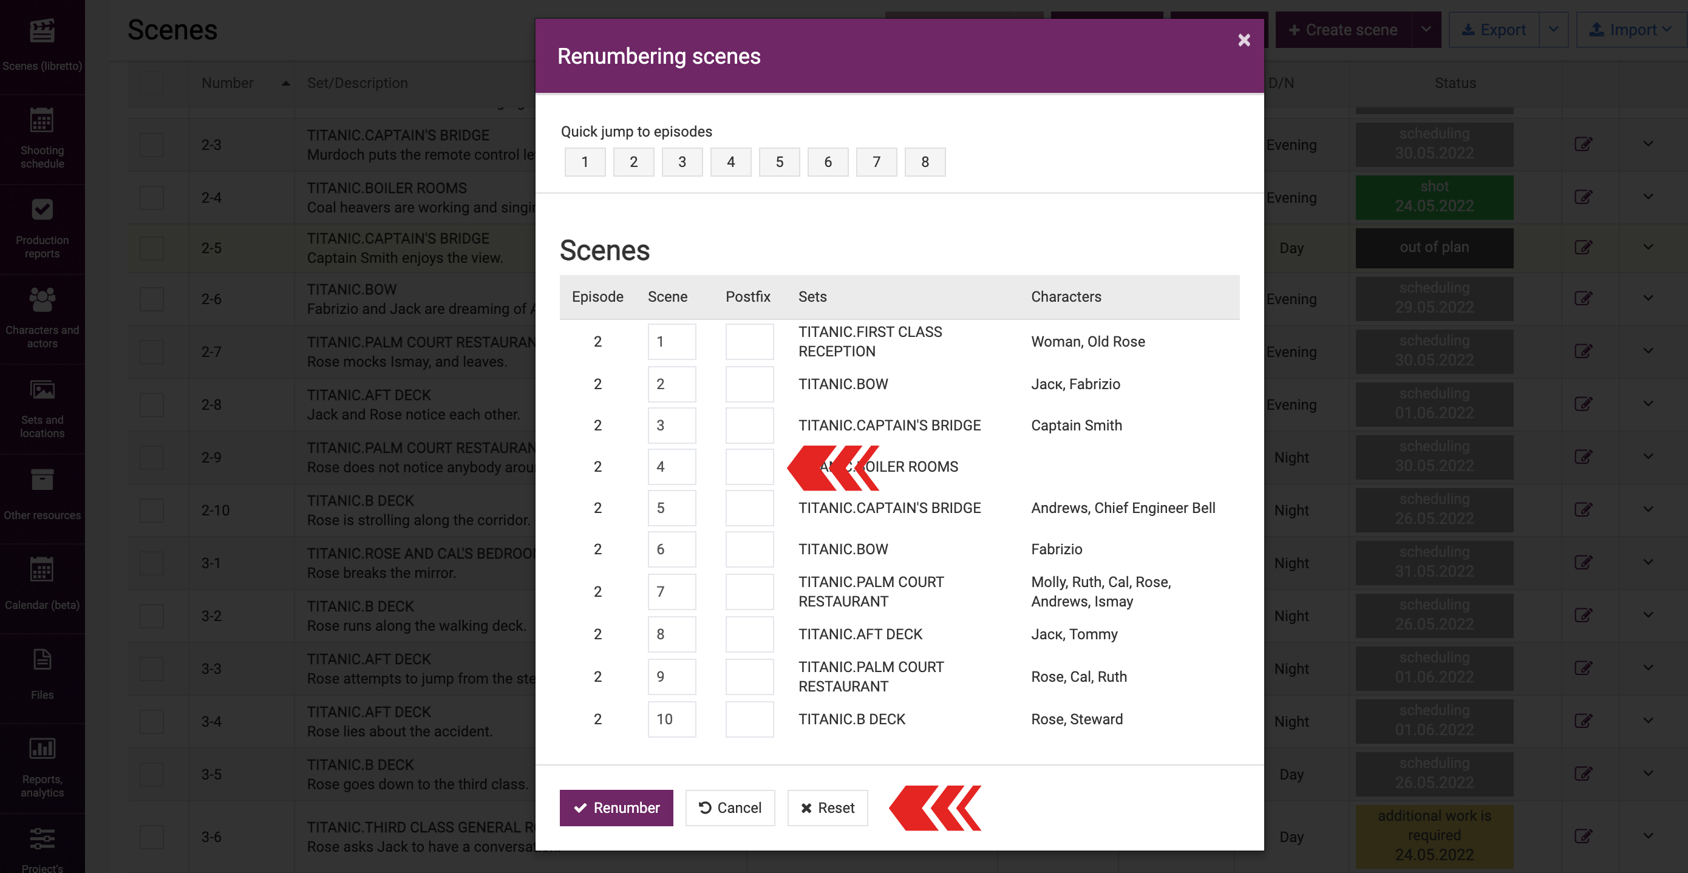Screen dimensions: 1688x873
Task: Click the shot 24.05.2022 status badge
Action: (1434, 197)
